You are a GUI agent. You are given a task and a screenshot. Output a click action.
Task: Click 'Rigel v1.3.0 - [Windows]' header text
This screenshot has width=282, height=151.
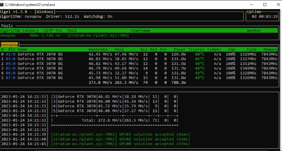(x=28, y=12)
